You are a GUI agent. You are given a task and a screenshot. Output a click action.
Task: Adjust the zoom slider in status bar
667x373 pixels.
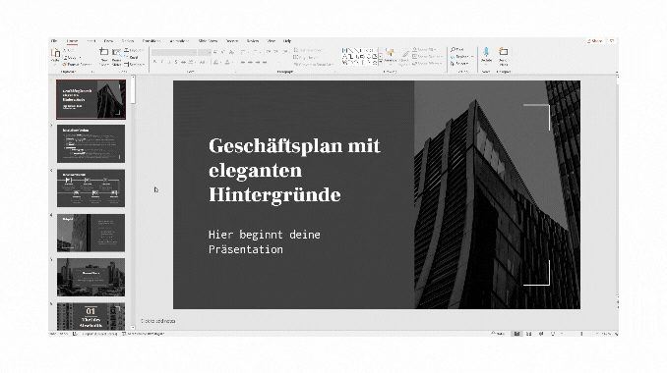click(581, 334)
